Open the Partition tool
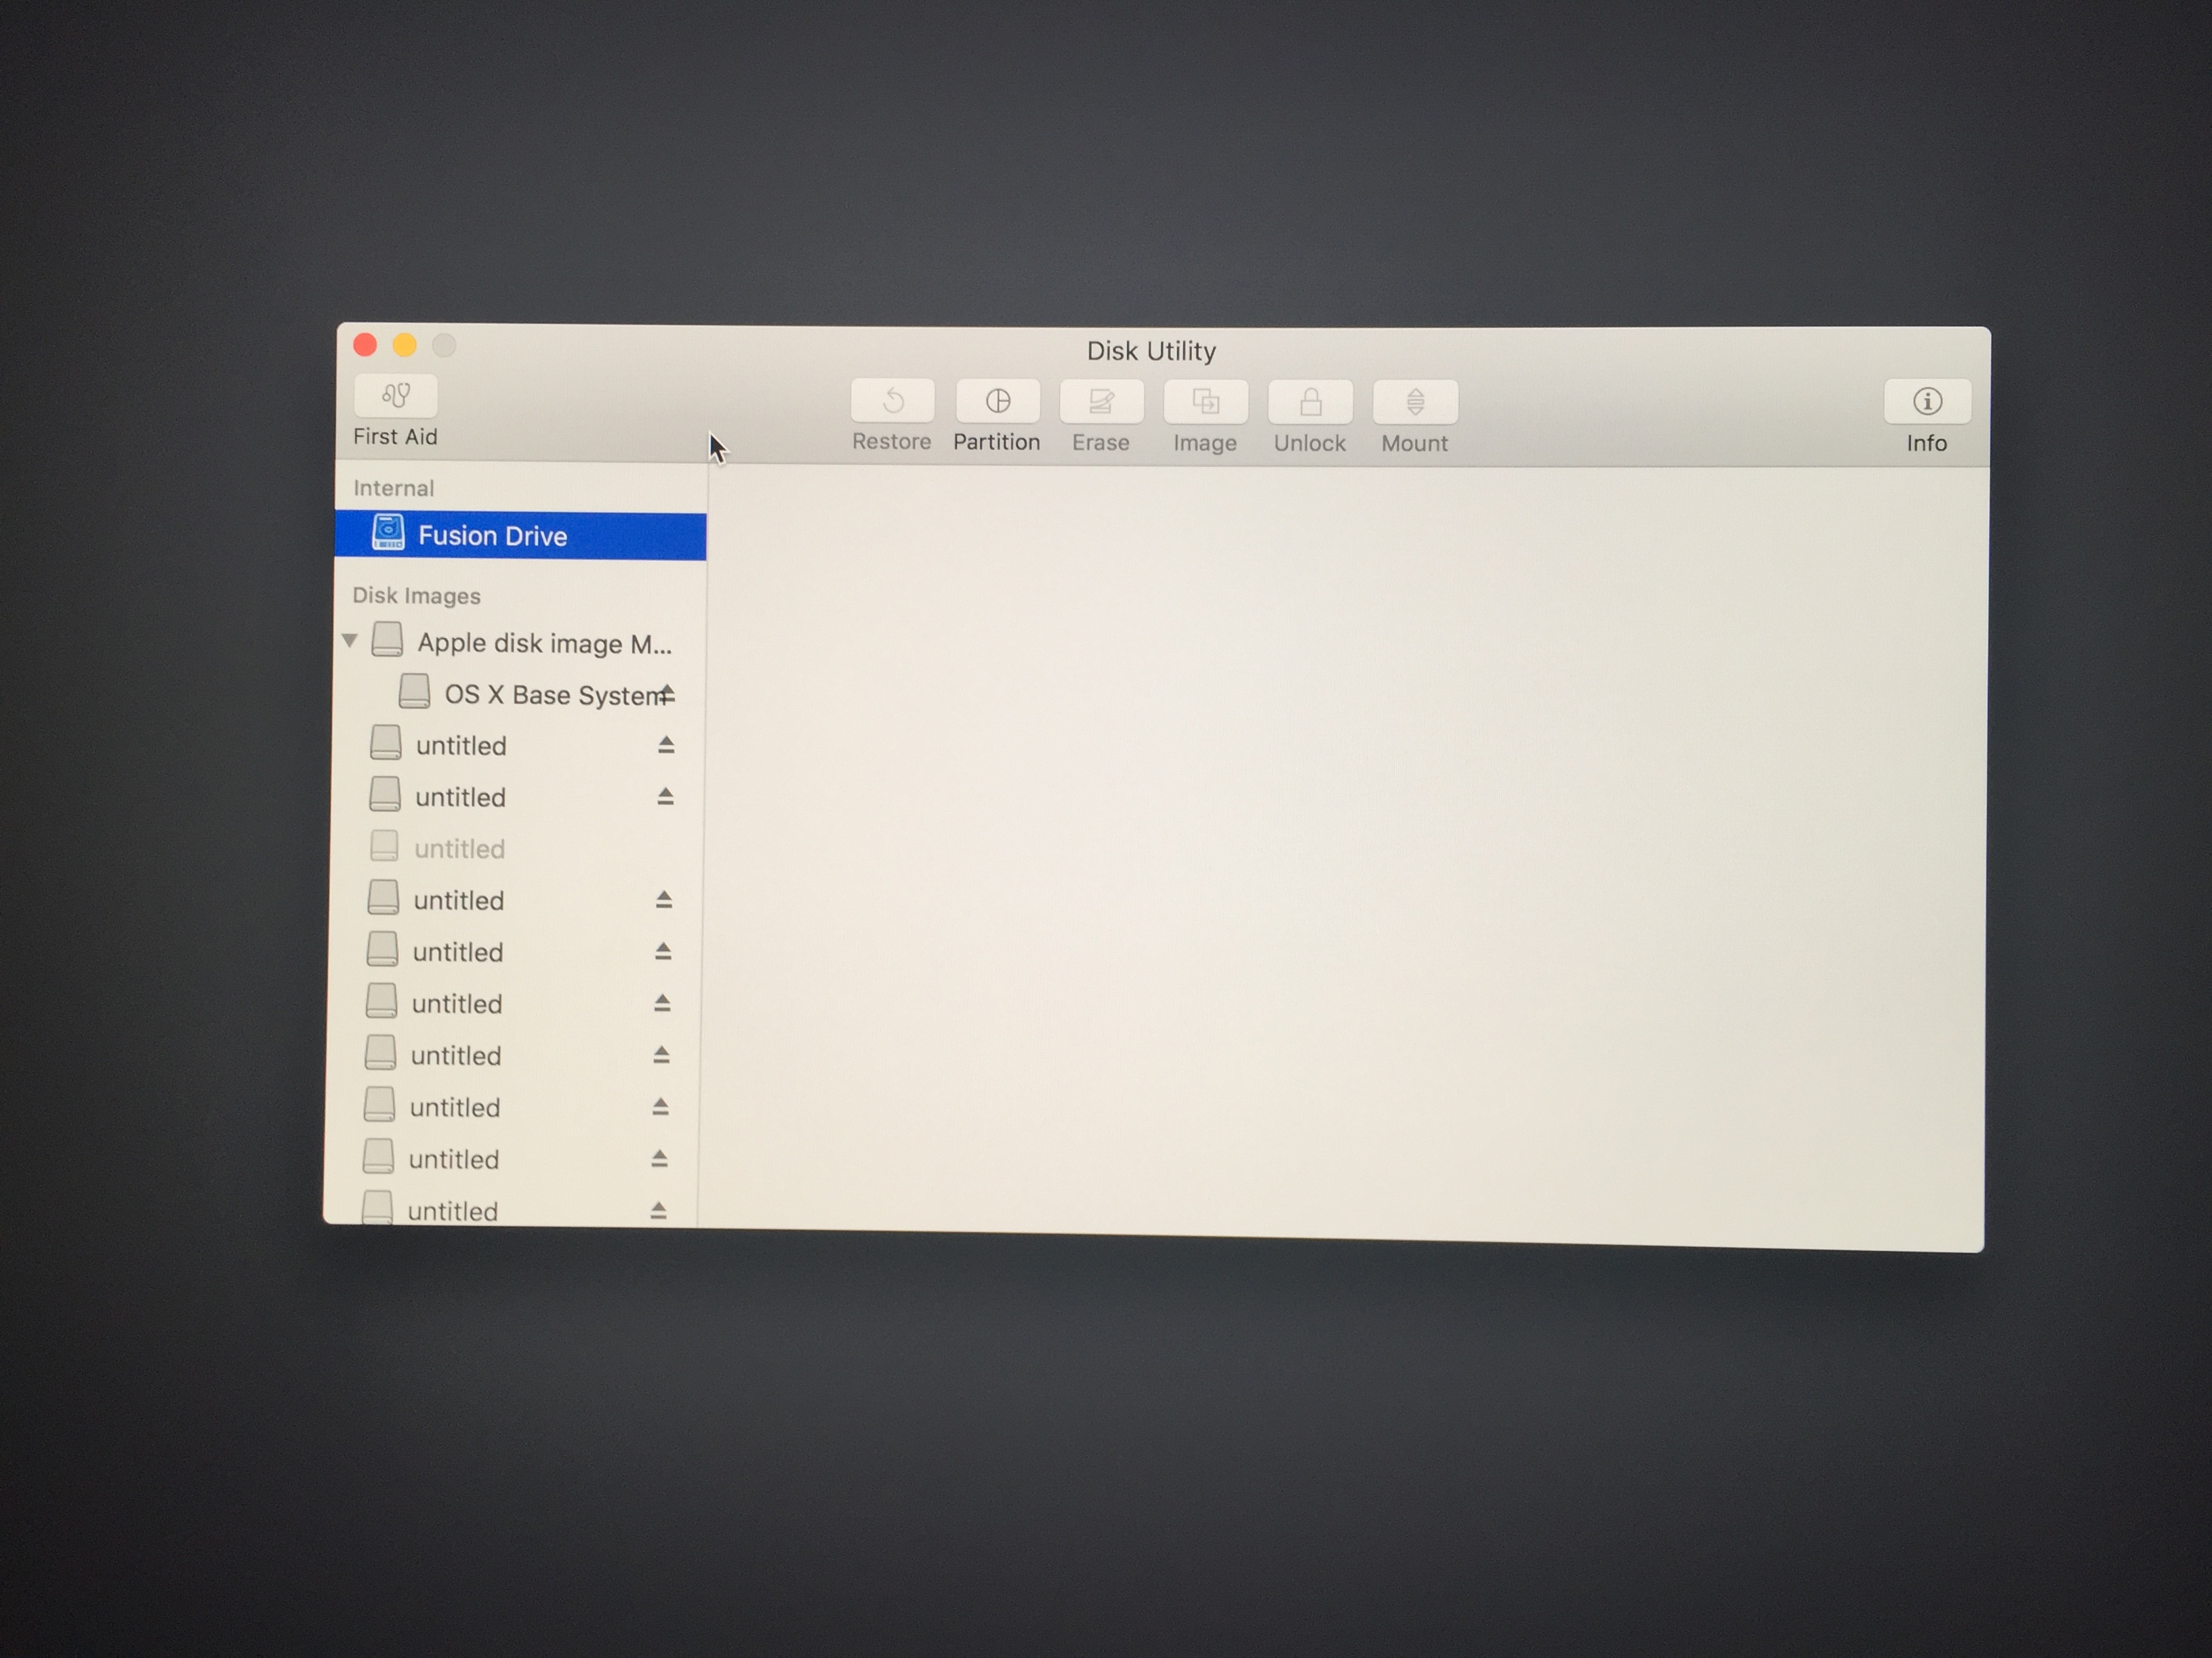The image size is (2212, 1658). pos(997,401)
